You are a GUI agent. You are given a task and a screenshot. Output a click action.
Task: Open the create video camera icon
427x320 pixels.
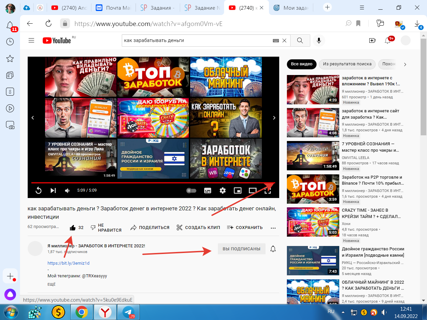tap(372, 40)
